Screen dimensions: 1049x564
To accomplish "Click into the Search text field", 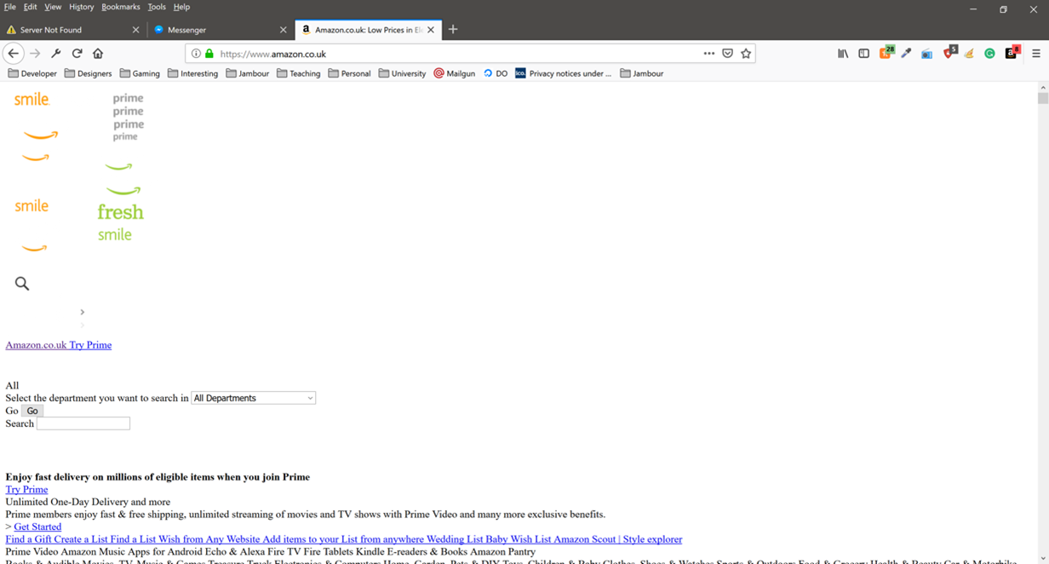I will tap(83, 423).
